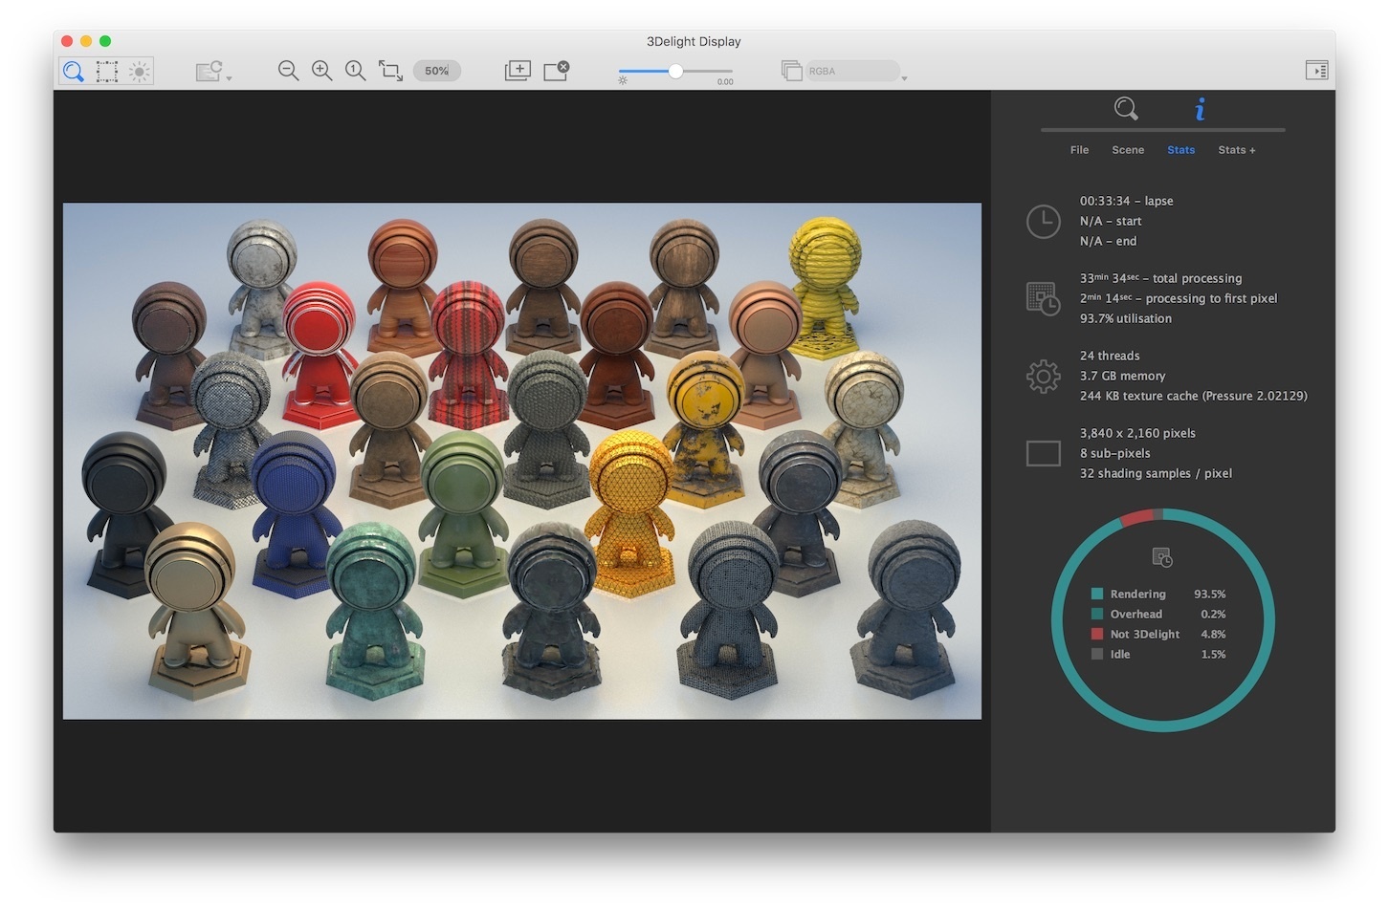Select the blue info panel icon

point(1200,109)
